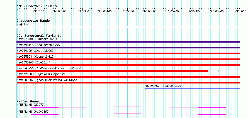Image resolution: width=248 pixels, height=118 pixels.
Task: Click blue line of nsv509767 Teague2010
Action: coord(193,88)
